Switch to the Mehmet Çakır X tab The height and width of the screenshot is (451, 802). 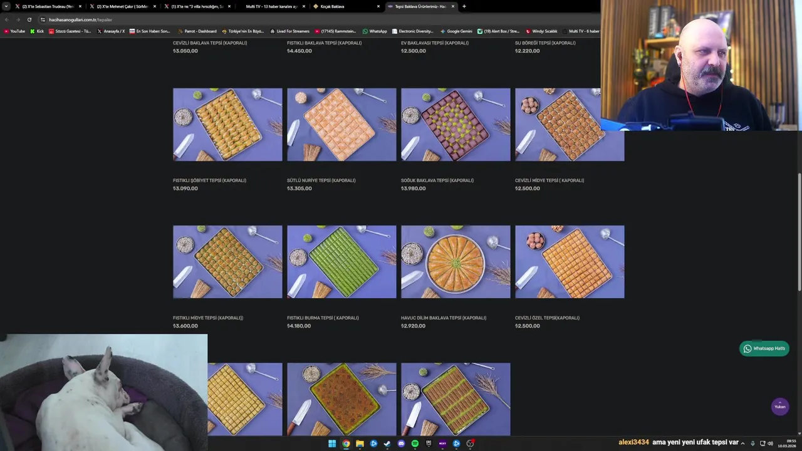click(123, 6)
